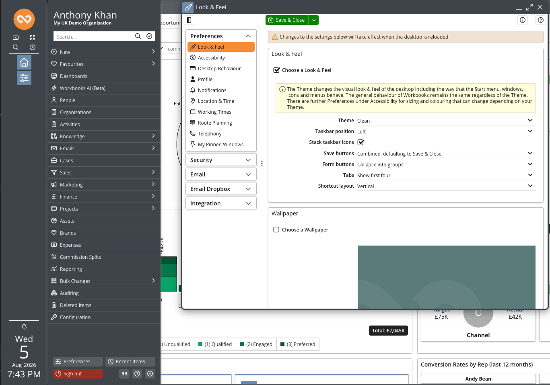This screenshot has height=385, width=550.
Task: Click the search magnifier in Start menu
Action: coord(138,36)
